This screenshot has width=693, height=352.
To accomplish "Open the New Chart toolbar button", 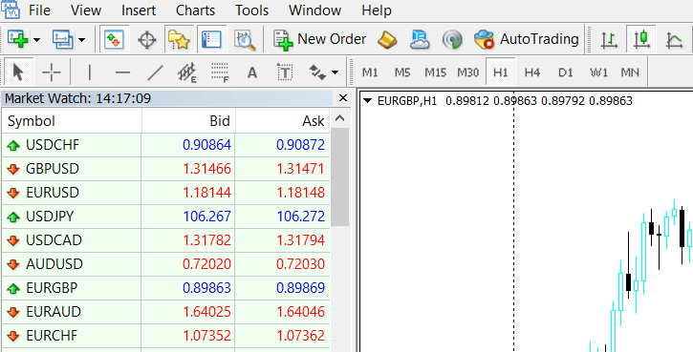I will click(18, 39).
